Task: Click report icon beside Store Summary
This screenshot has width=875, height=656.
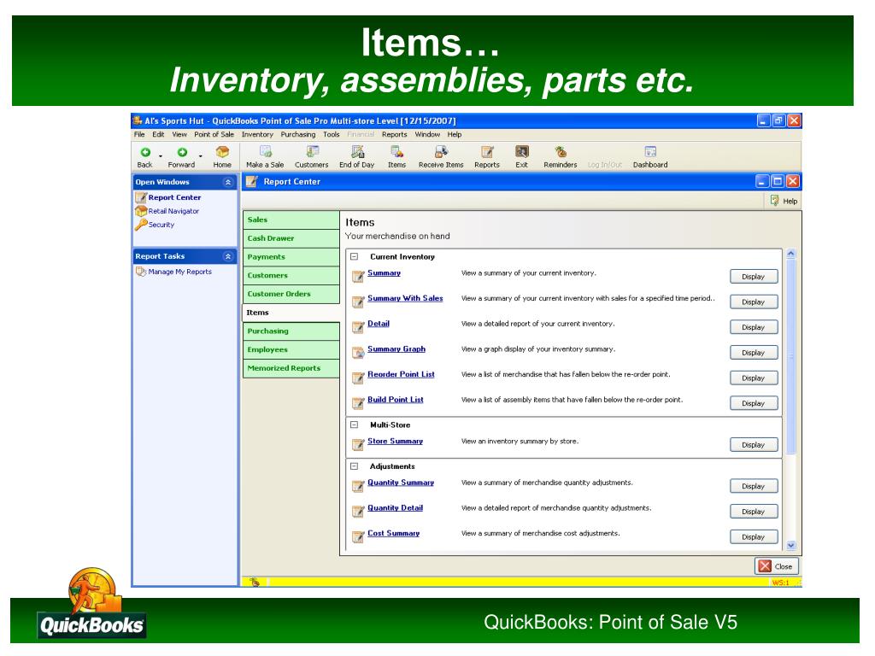Action: pyautogui.click(x=358, y=444)
